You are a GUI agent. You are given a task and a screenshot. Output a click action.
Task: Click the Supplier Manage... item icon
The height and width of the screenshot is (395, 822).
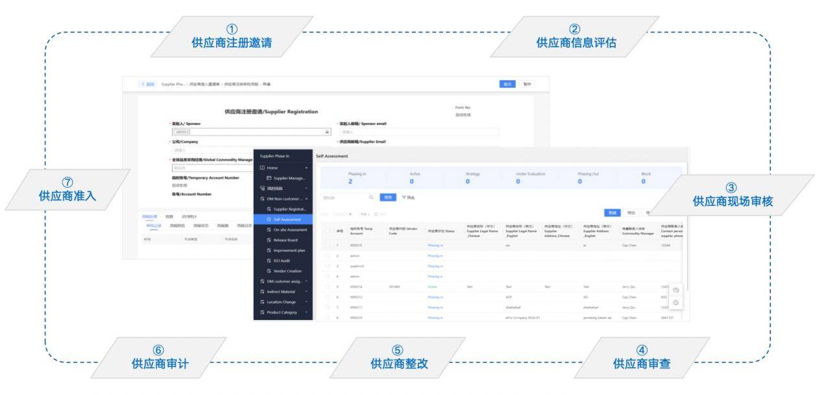[x=269, y=177]
